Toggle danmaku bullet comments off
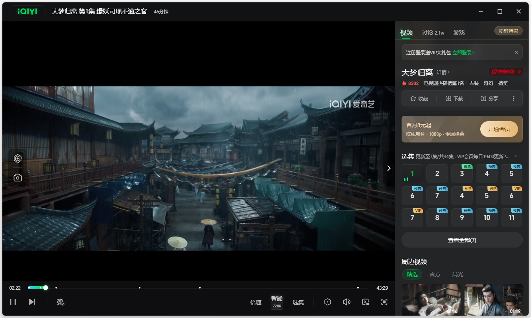The height and width of the screenshot is (318, 531). click(60, 302)
